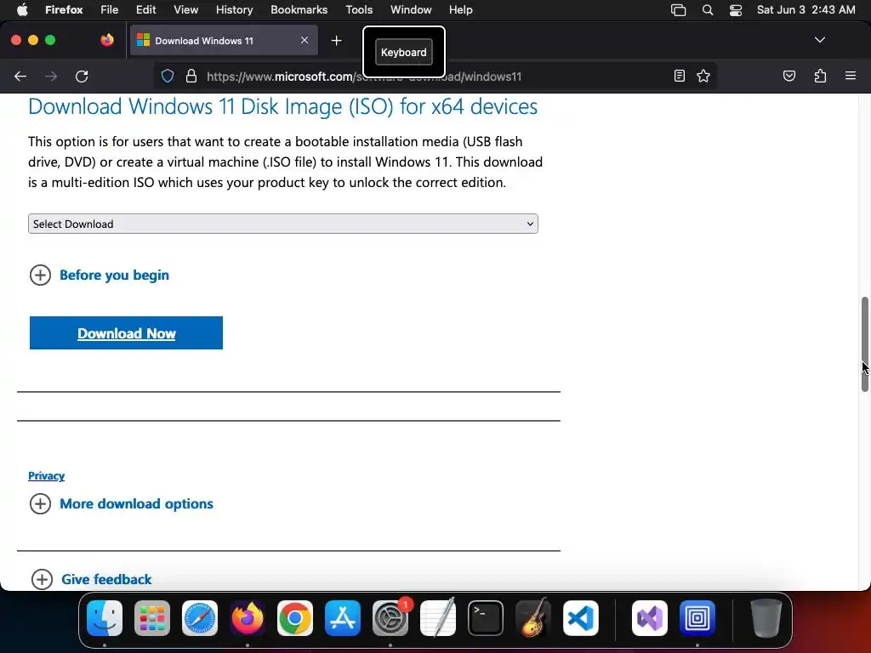The image size is (871, 653).
Task: Open TextEdit from the Dock
Action: pyautogui.click(x=438, y=618)
